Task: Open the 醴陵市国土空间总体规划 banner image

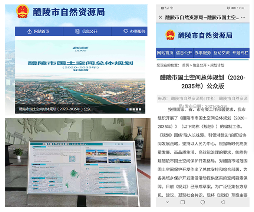Action: [x=80, y=77]
